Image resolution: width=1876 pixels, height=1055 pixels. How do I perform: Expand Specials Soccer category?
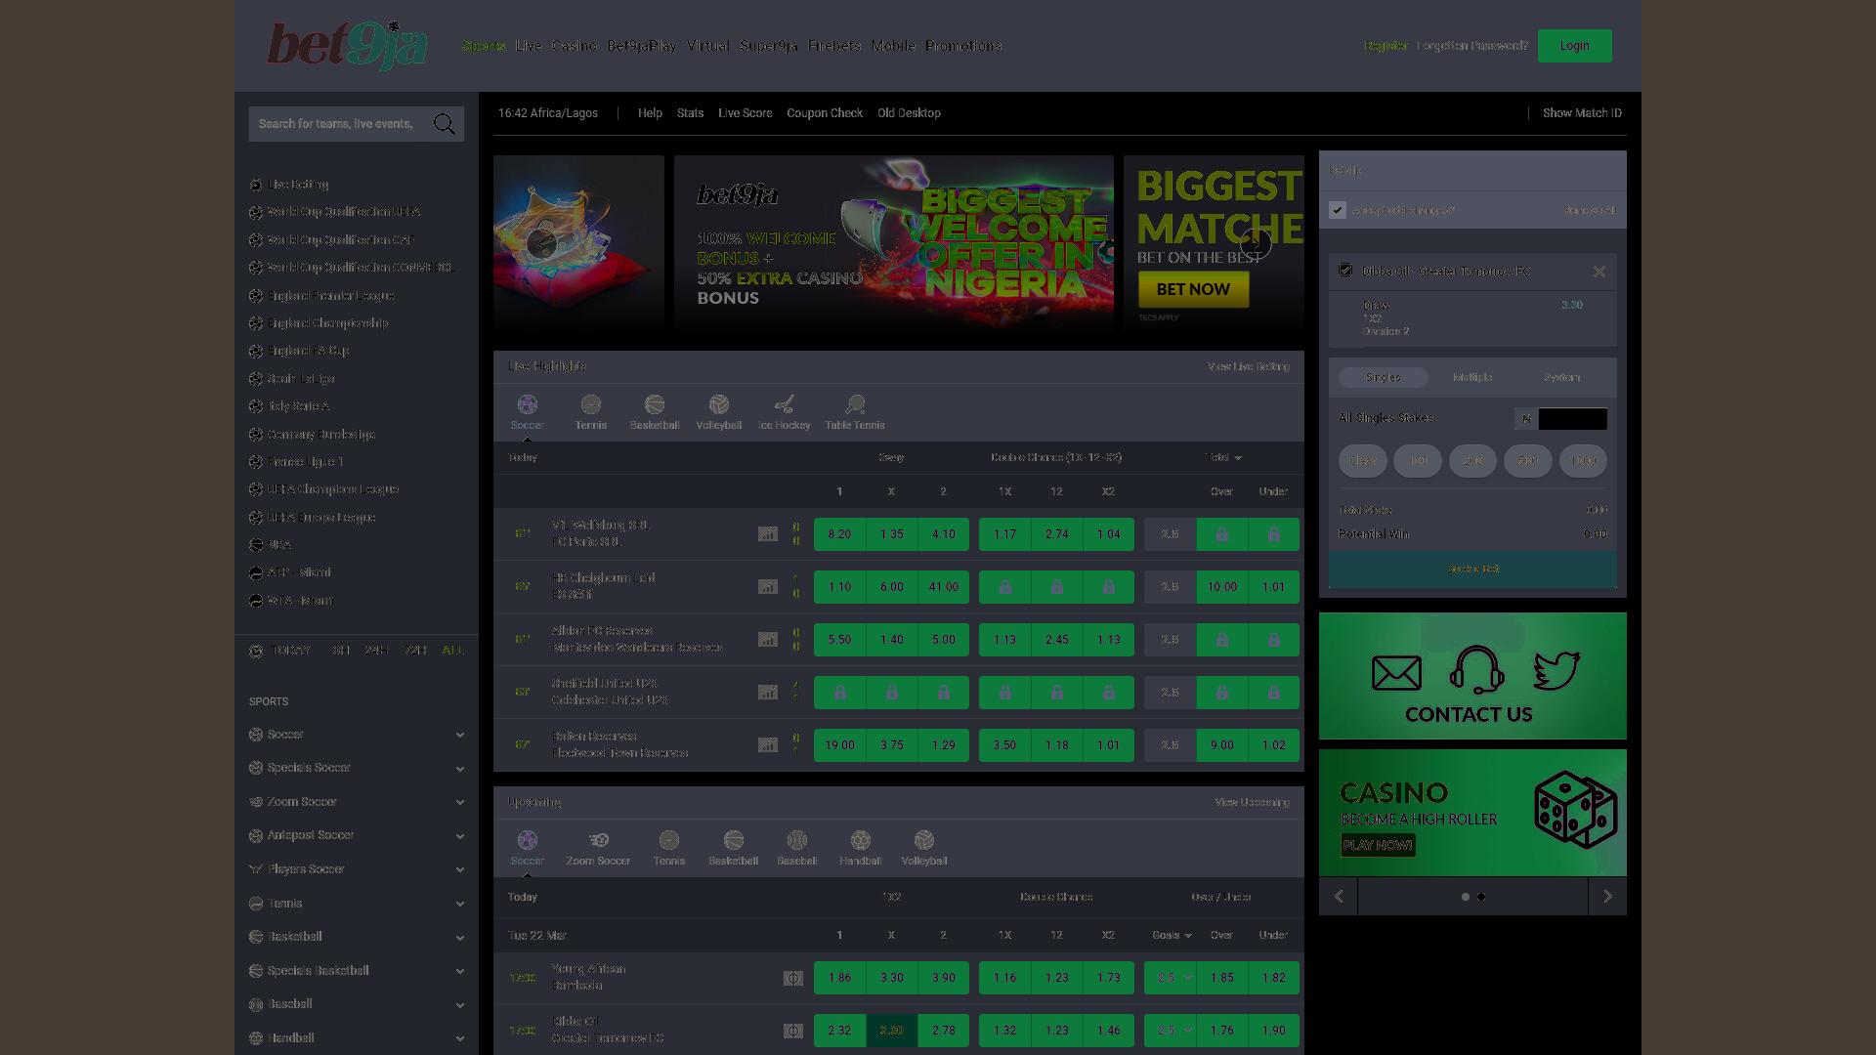(x=357, y=768)
